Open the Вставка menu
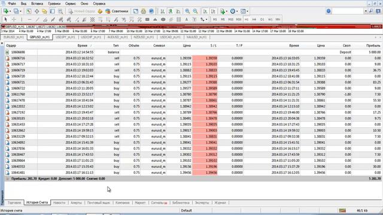 click(37, 4)
